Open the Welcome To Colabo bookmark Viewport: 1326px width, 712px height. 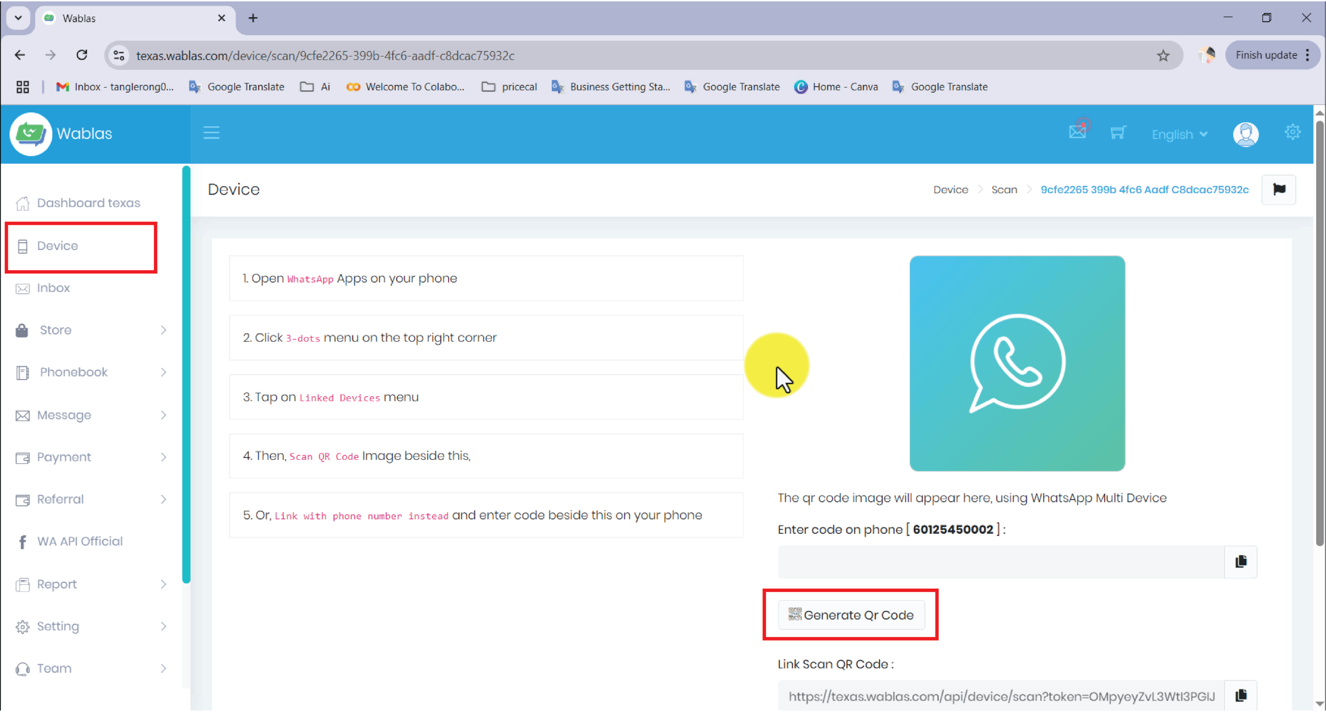pyautogui.click(x=406, y=87)
